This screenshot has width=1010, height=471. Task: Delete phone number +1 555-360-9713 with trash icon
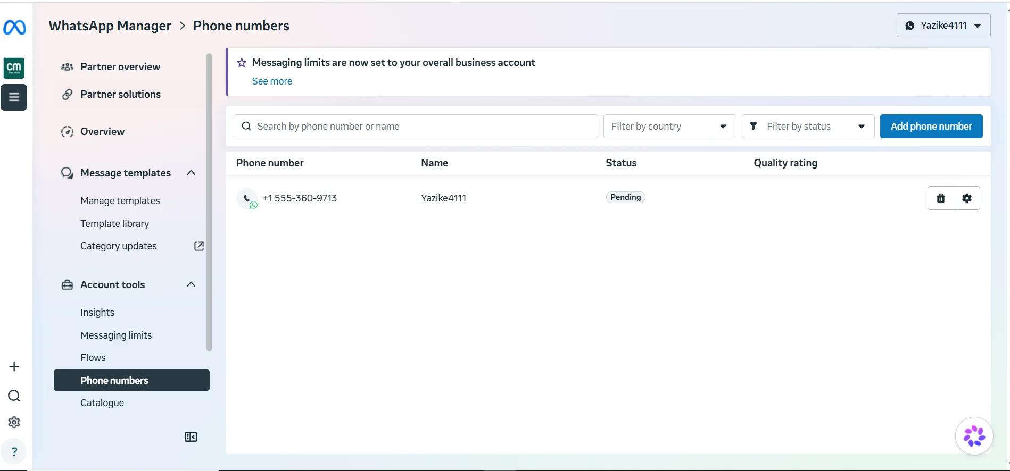point(941,198)
